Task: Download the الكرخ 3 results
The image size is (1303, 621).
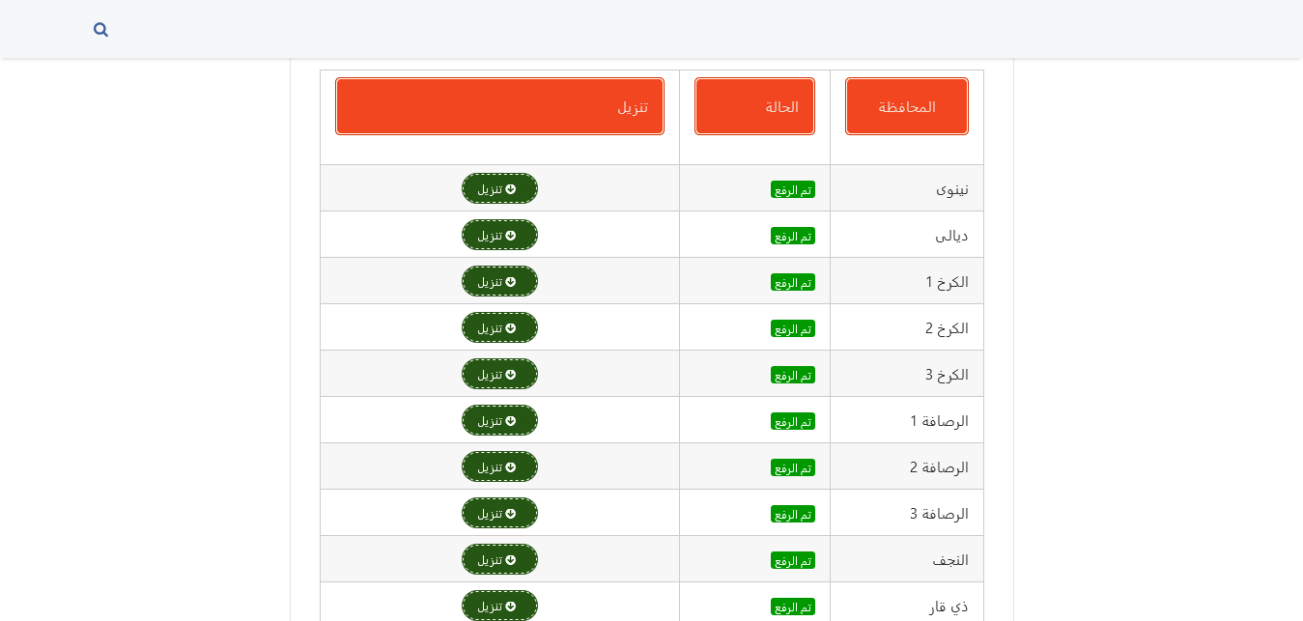Action: (x=499, y=374)
